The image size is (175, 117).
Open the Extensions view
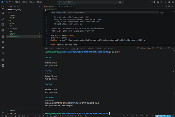click(x=3, y=31)
